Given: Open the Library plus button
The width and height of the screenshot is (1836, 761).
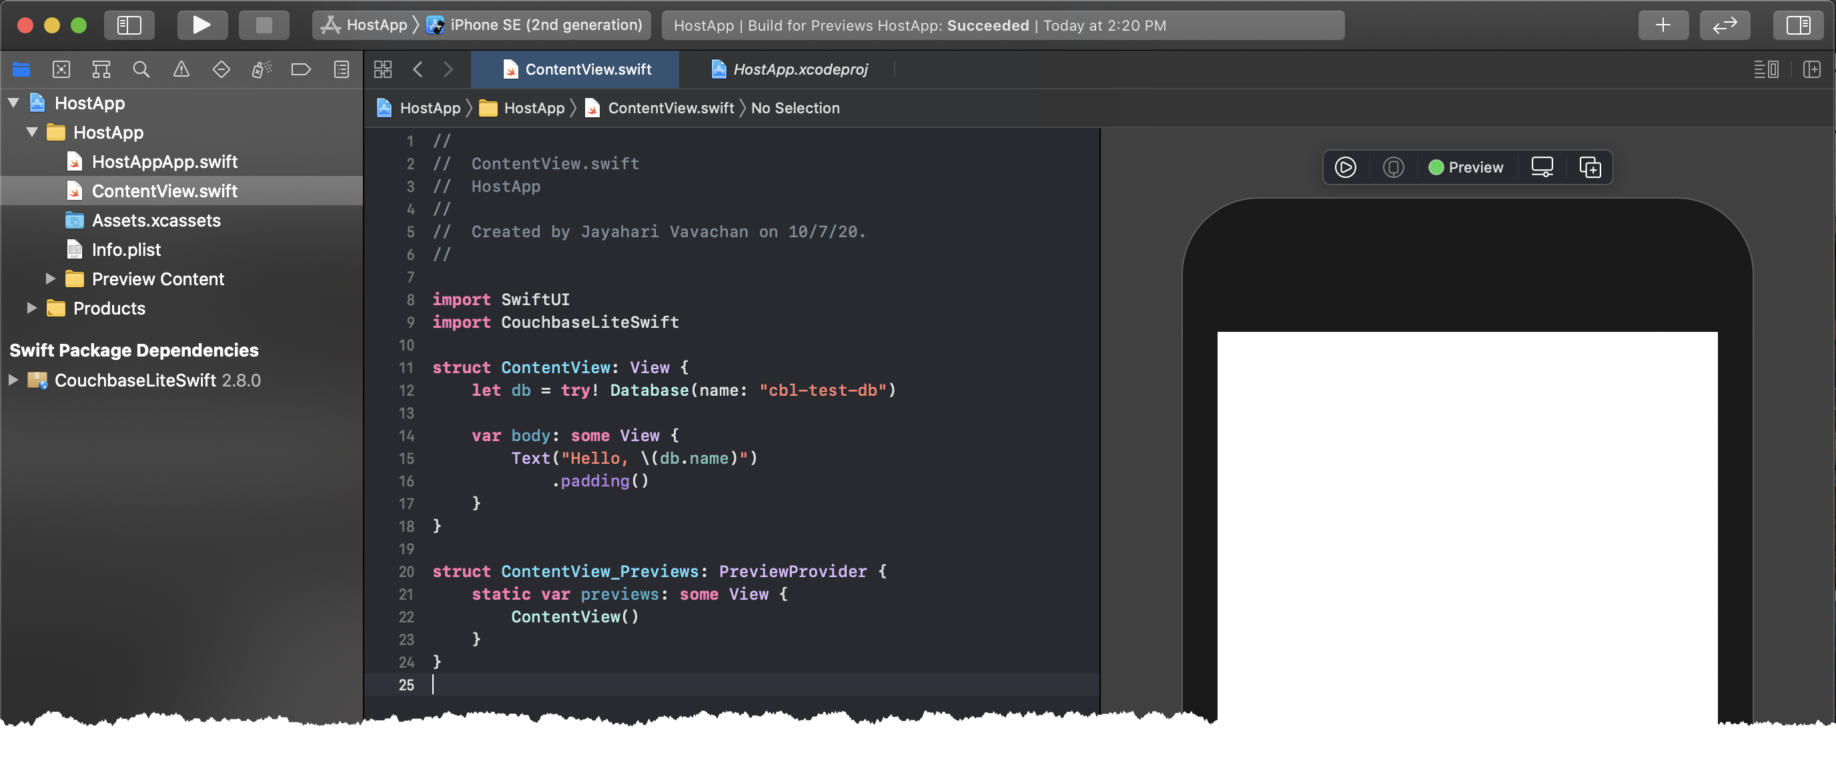Looking at the screenshot, I should (1662, 25).
